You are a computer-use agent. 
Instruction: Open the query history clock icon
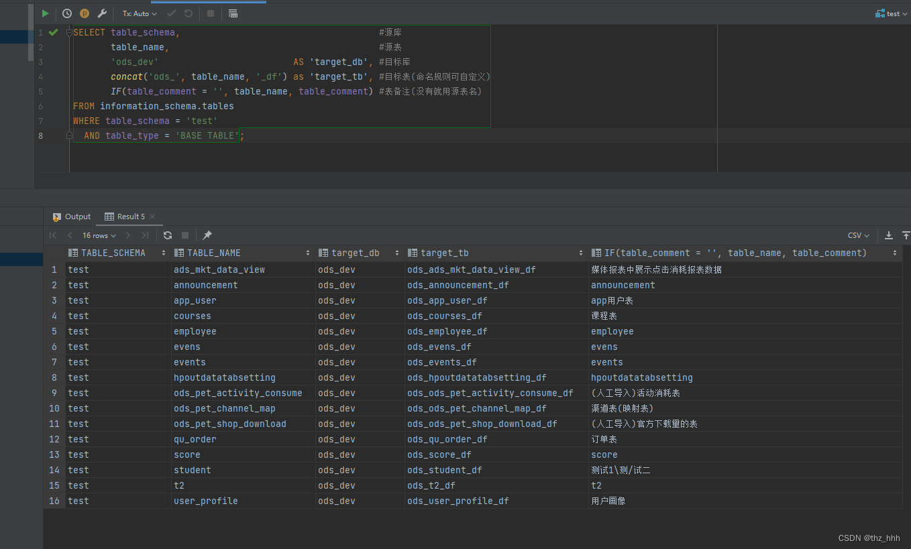[66, 13]
